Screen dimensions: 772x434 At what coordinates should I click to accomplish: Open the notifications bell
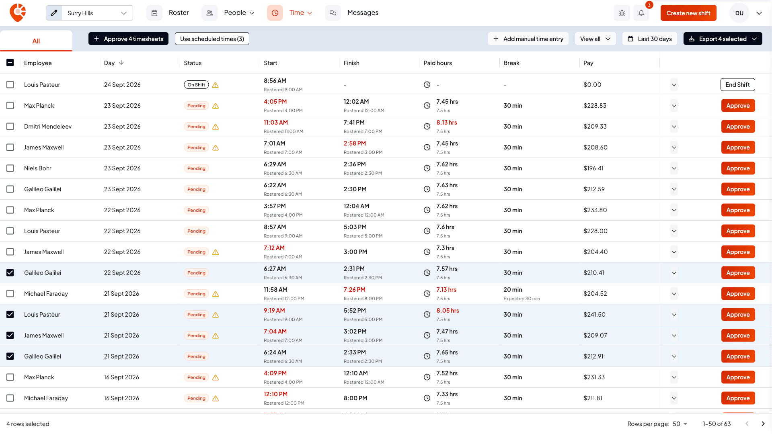point(641,13)
